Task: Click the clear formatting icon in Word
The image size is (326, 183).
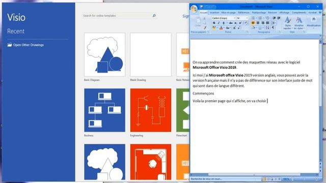Action: pos(246,23)
